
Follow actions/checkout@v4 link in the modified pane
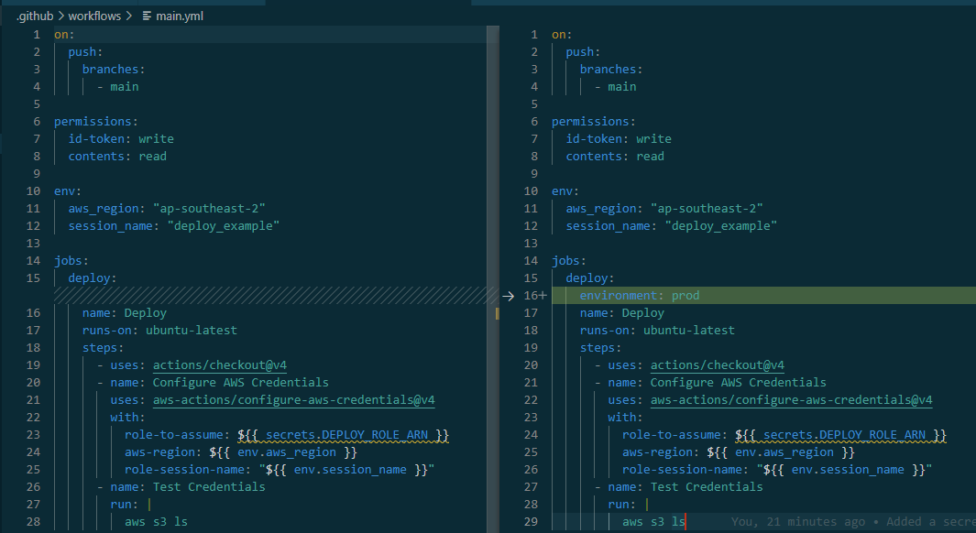click(x=717, y=365)
